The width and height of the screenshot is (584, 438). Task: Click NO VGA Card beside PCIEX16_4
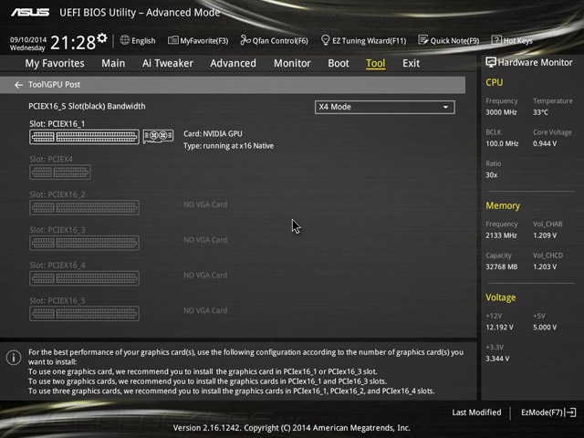click(x=205, y=276)
